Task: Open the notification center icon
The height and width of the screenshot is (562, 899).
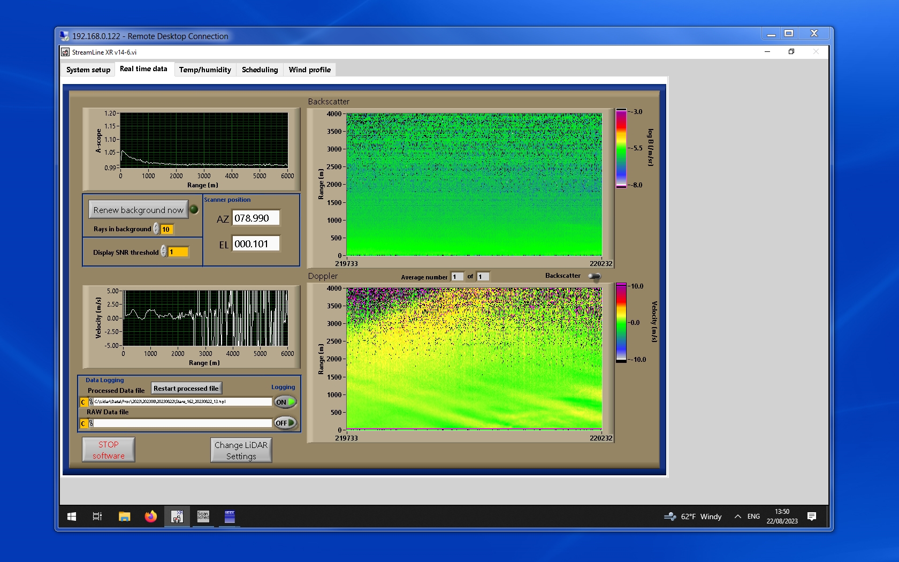Action: click(x=812, y=517)
